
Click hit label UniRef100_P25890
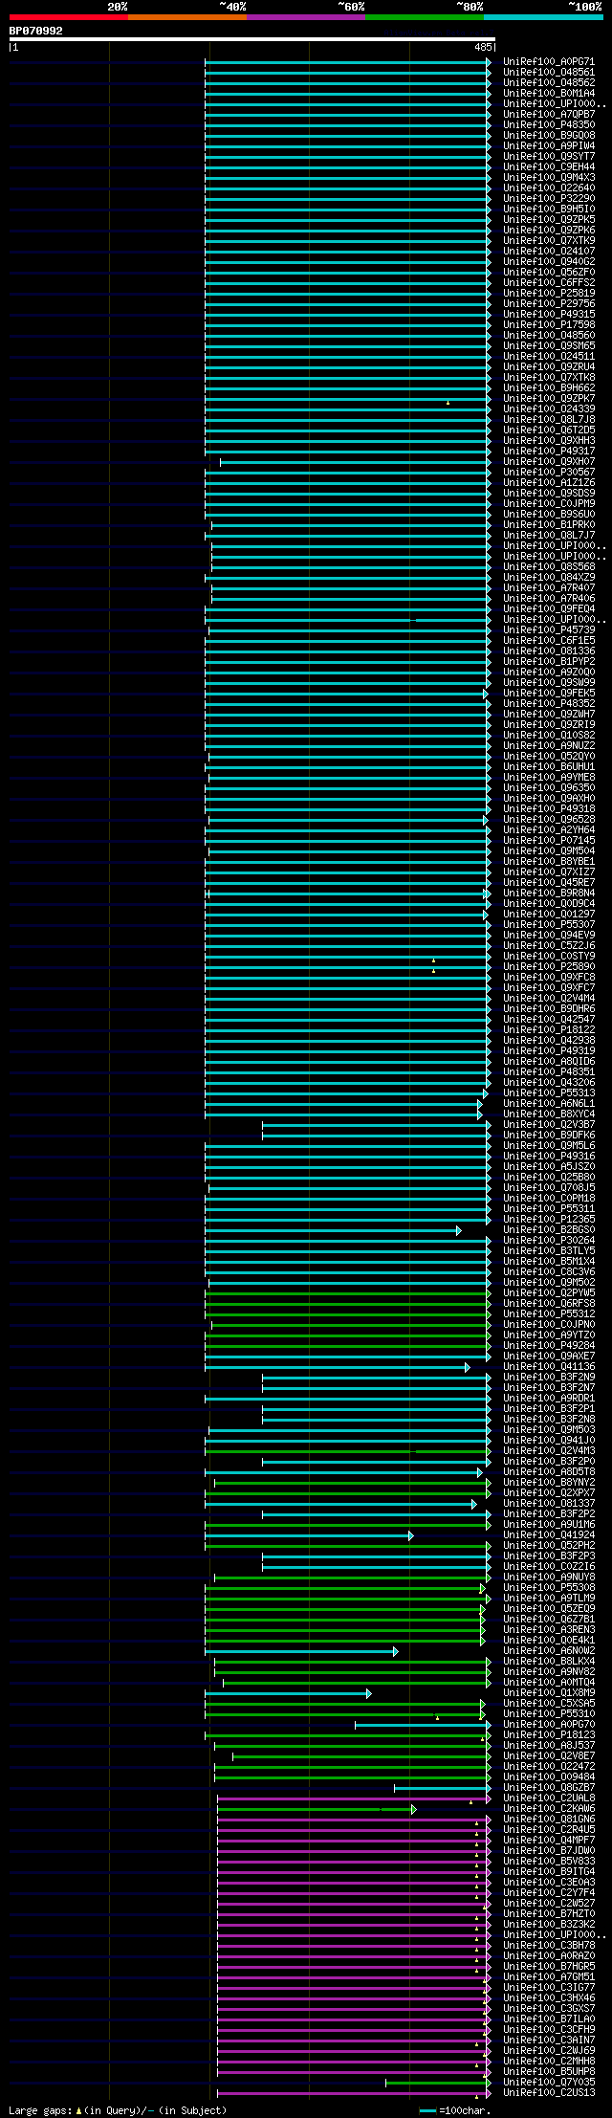549,966
